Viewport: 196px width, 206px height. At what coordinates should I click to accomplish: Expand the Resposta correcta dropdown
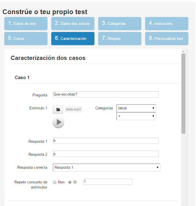coord(106,168)
